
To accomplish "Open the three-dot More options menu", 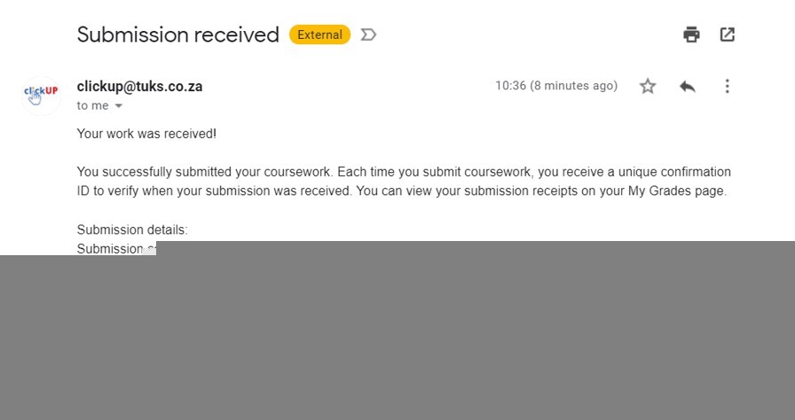I will 727,86.
